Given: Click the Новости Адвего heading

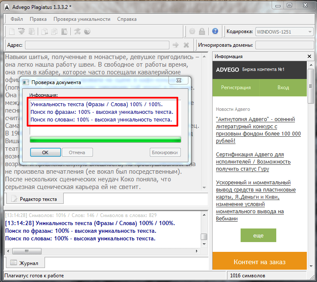Looking at the screenshot, I should [x=233, y=109].
